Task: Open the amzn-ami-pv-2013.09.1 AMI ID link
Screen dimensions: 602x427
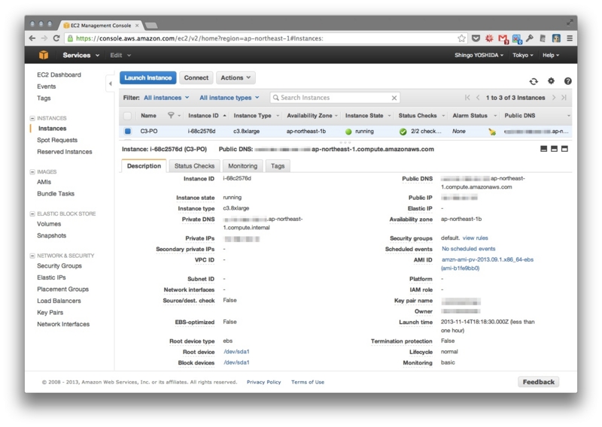Action: click(x=487, y=264)
